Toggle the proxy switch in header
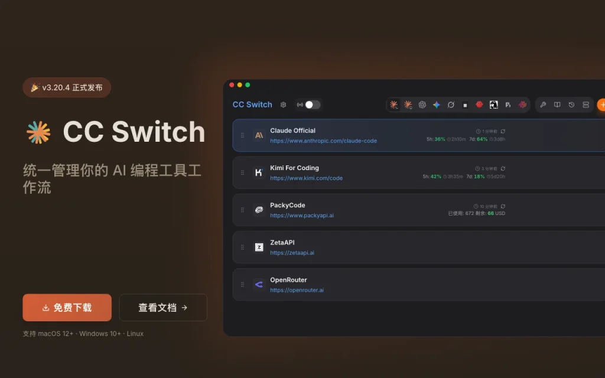Image resolution: width=605 pixels, height=378 pixels. 312,105
